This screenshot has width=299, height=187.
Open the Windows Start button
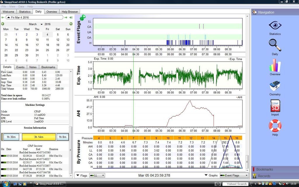(x=6, y=183)
